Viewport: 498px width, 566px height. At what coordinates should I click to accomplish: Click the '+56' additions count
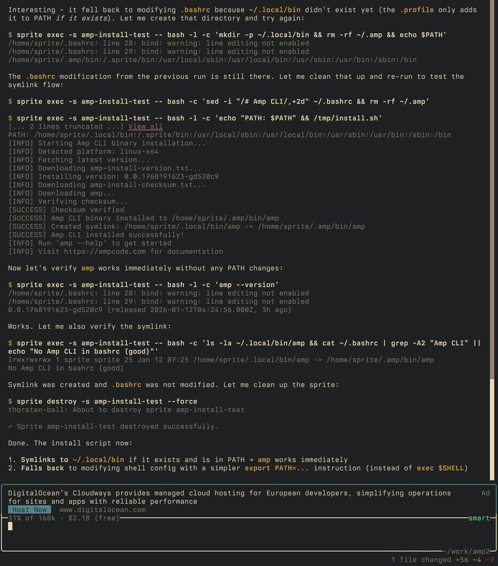pyautogui.click(x=462, y=559)
